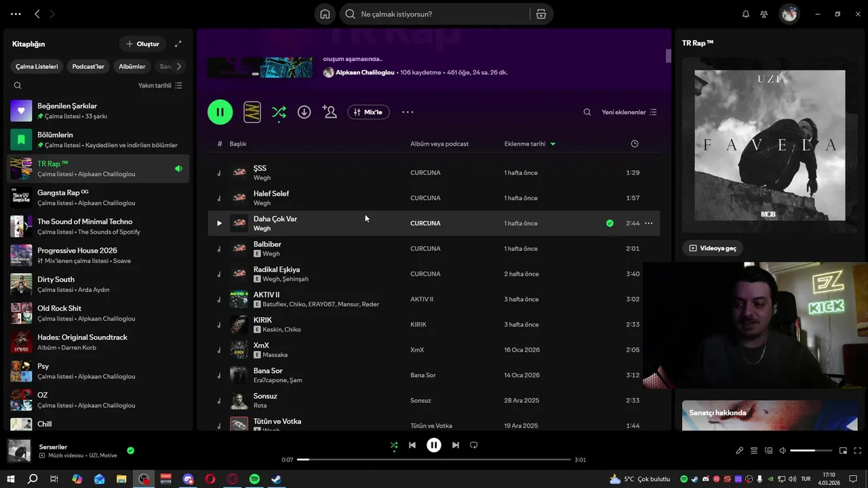Show more library filters with chevron
Image resolution: width=868 pixels, height=488 pixels.
[178, 66]
